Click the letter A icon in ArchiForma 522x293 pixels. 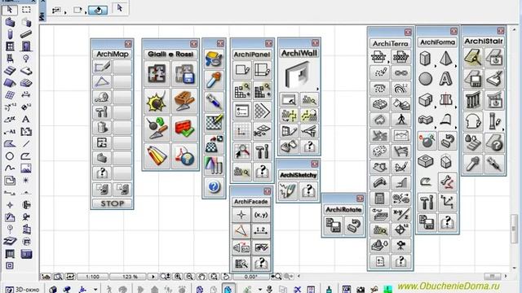[x=446, y=79]
